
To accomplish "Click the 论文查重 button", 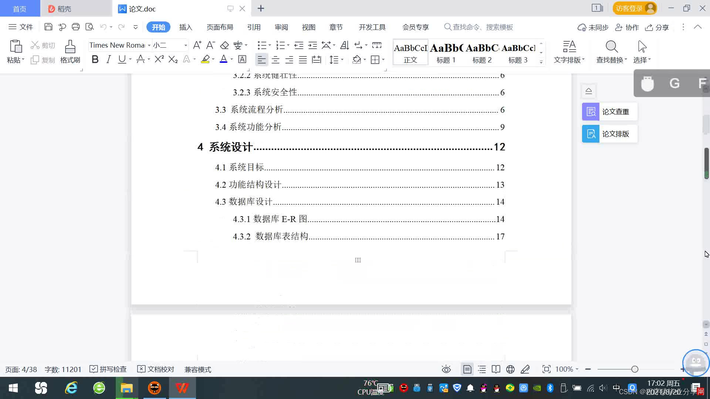I will (x=609, y=112).
